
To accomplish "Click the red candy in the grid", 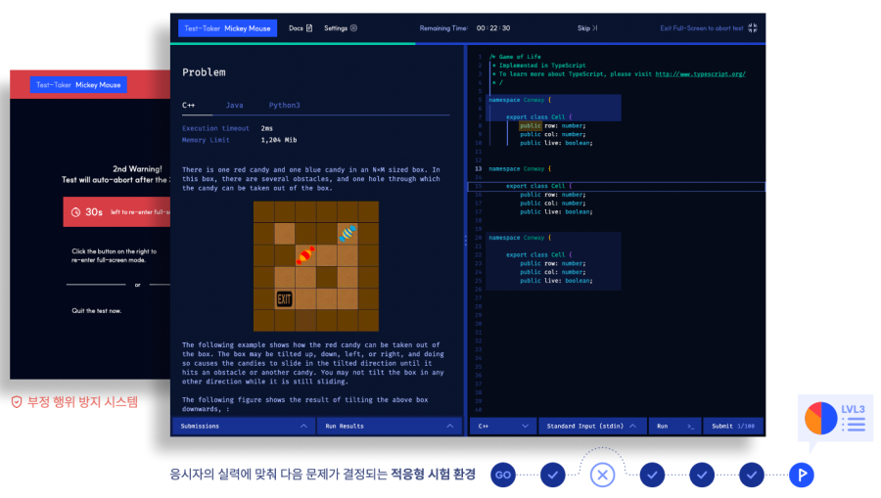I will 305,255.
